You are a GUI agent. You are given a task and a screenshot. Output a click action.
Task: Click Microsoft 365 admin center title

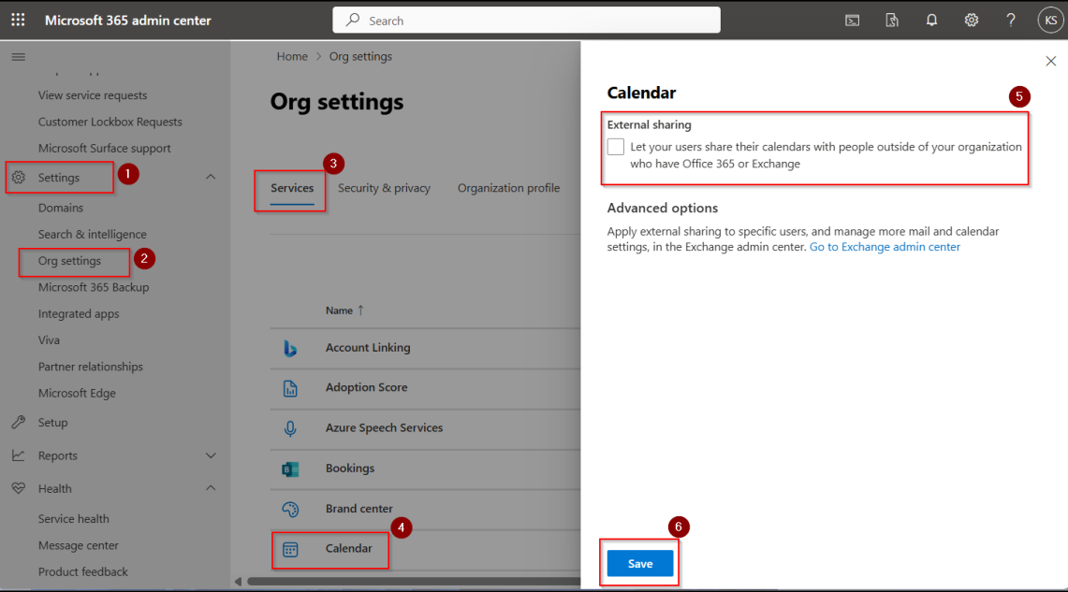128,21
